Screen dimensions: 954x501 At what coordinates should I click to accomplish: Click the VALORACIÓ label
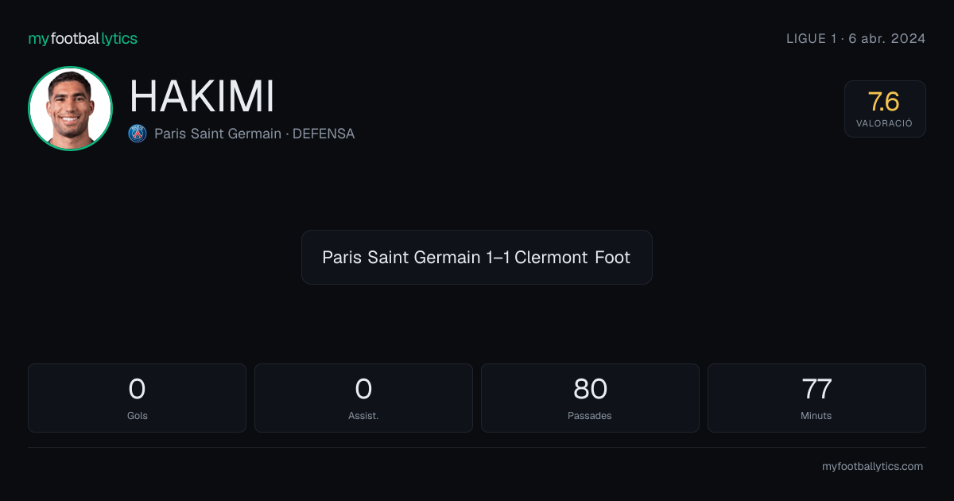(885, 124)
